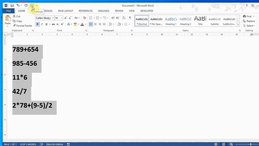This screenshot has height=146, width=259.
Task: Toggle Bold formatting
Action: point(38,24)
